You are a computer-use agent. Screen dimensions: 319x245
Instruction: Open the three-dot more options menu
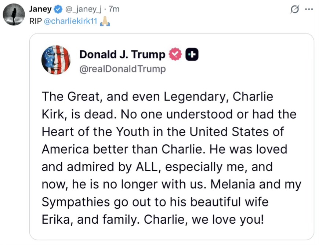click(x=309, y=9)
